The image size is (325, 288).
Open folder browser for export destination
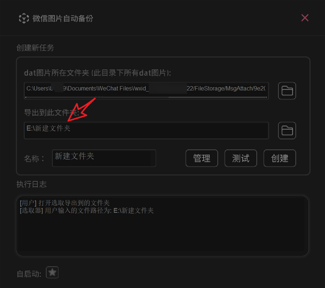click(287, 130)
